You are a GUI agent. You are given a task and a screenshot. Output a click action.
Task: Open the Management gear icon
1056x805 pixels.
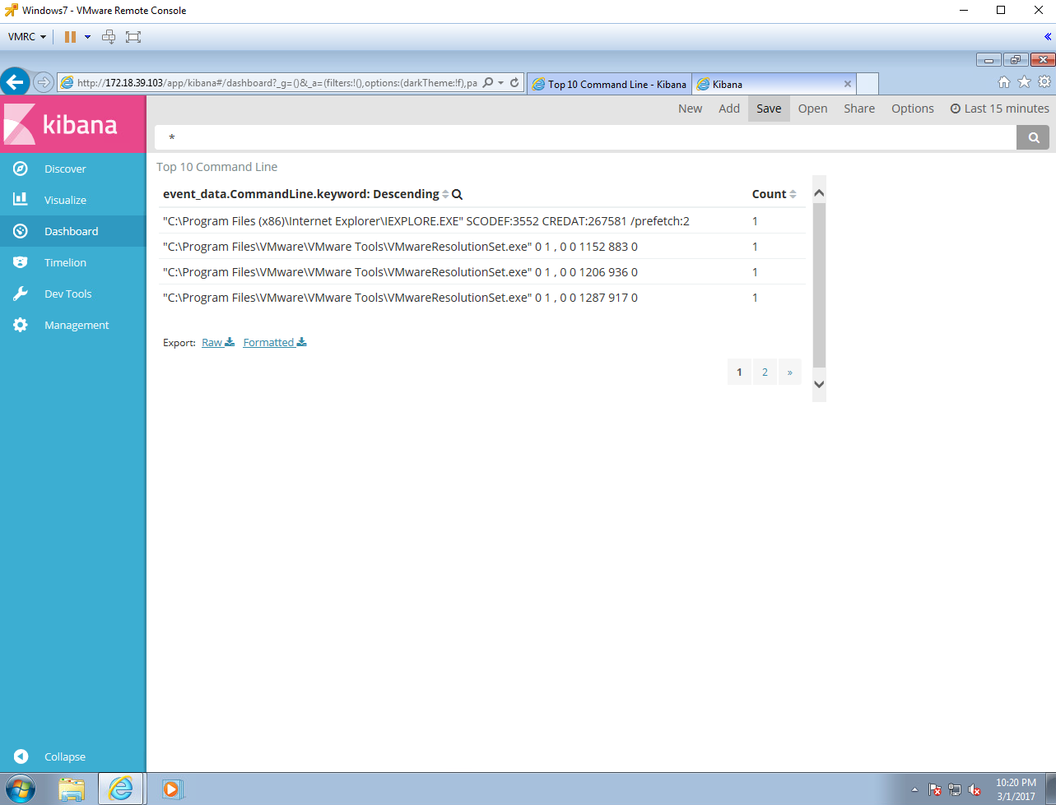[x=21, y=325]
